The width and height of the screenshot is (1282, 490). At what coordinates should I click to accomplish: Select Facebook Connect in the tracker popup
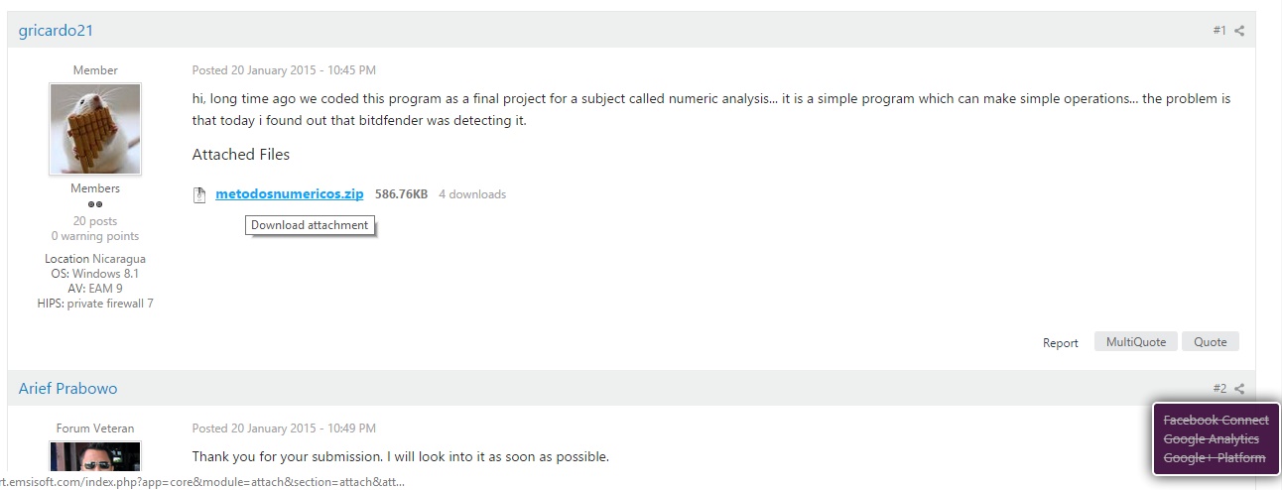(1216, 421)
